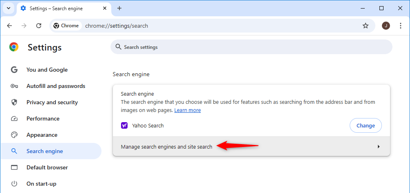Click the reload page icon
410x193 pixels.
tap(39, 26)
